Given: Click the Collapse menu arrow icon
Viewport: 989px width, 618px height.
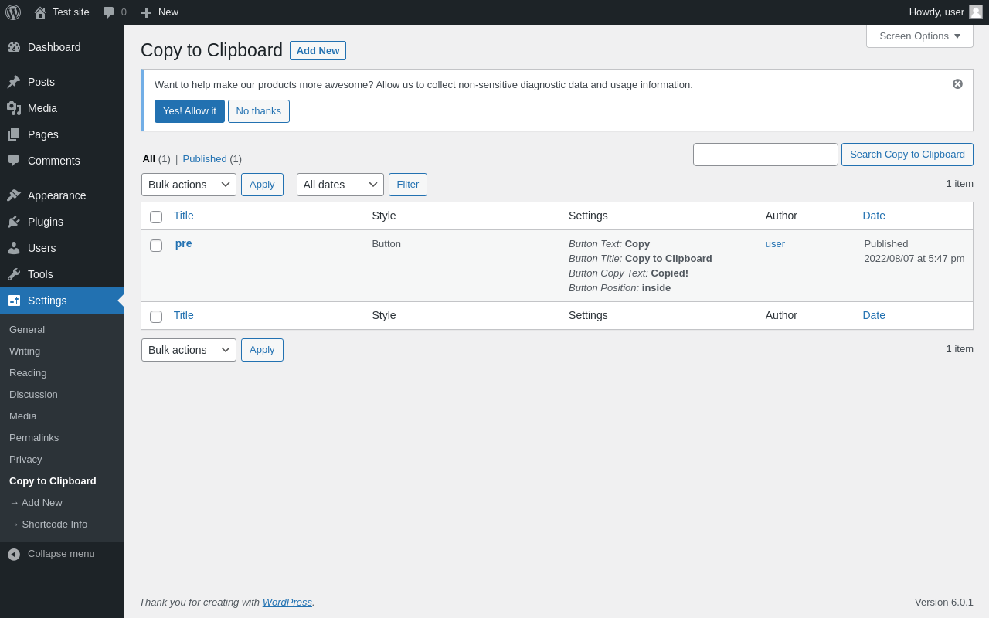Looking at the screenshot, I should tap(14, 554).
